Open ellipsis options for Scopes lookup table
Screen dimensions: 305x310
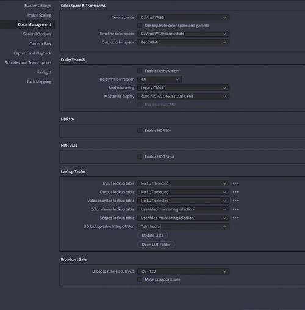(x=235, y=218)
